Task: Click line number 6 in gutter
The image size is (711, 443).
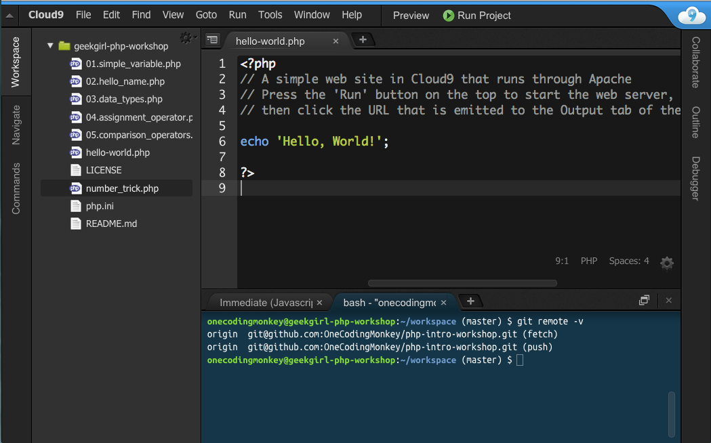Action: click(222, 142)
